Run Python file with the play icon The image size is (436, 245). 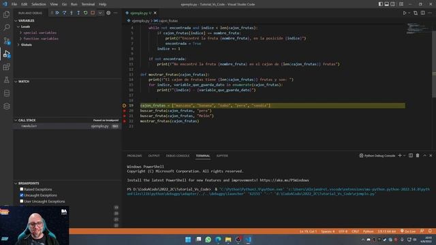pos(405,13)
